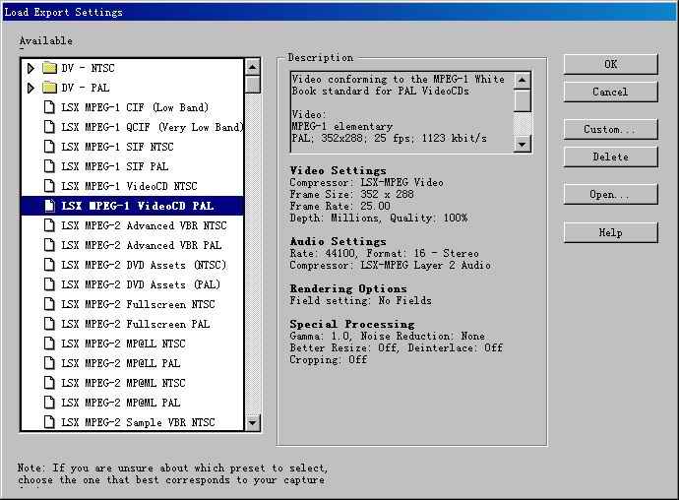Viewport: 679px width, 500px height.
Task: Click the LSX MPEG-2 MP@ML PAL file icon
Action: click(49, 403)
